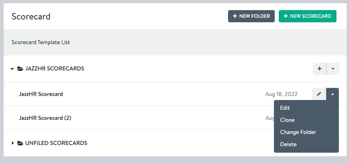Open the JazzHR Scorecard (2) template
This screenshot has width=349, height=164.
pyautogui.click(x=45, y=118)
